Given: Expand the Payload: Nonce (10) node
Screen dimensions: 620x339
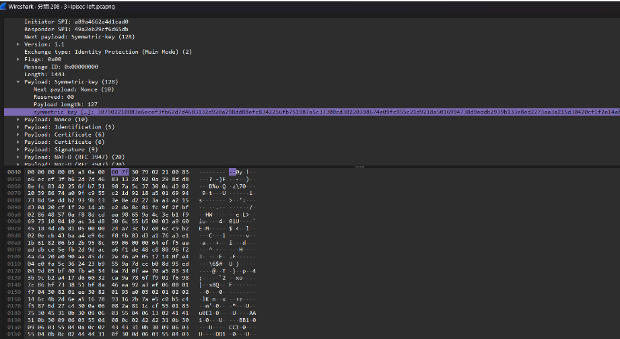Looking at the screenshot, I should [x=18, y=119].
